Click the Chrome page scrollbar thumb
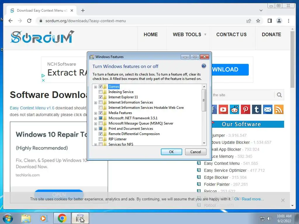This screenshot has width=299, height=224. click(x=292, y=60)
